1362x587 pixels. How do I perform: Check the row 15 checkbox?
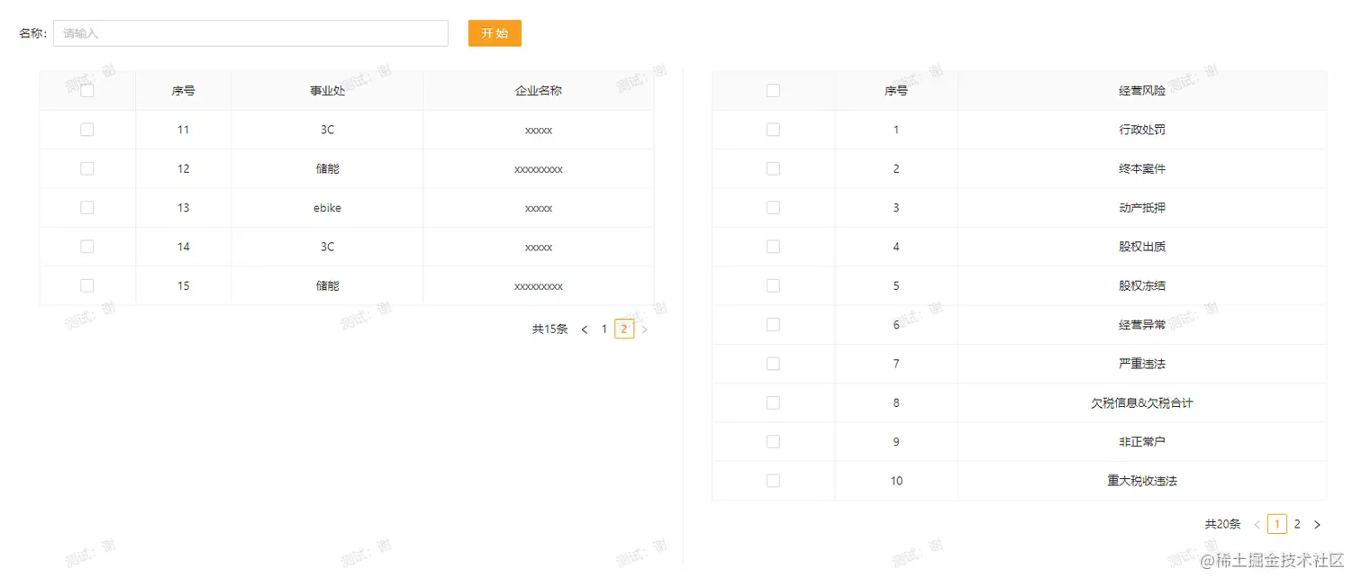coord(87,285)
